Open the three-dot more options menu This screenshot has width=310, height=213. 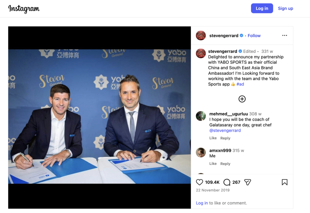point(285,36)
